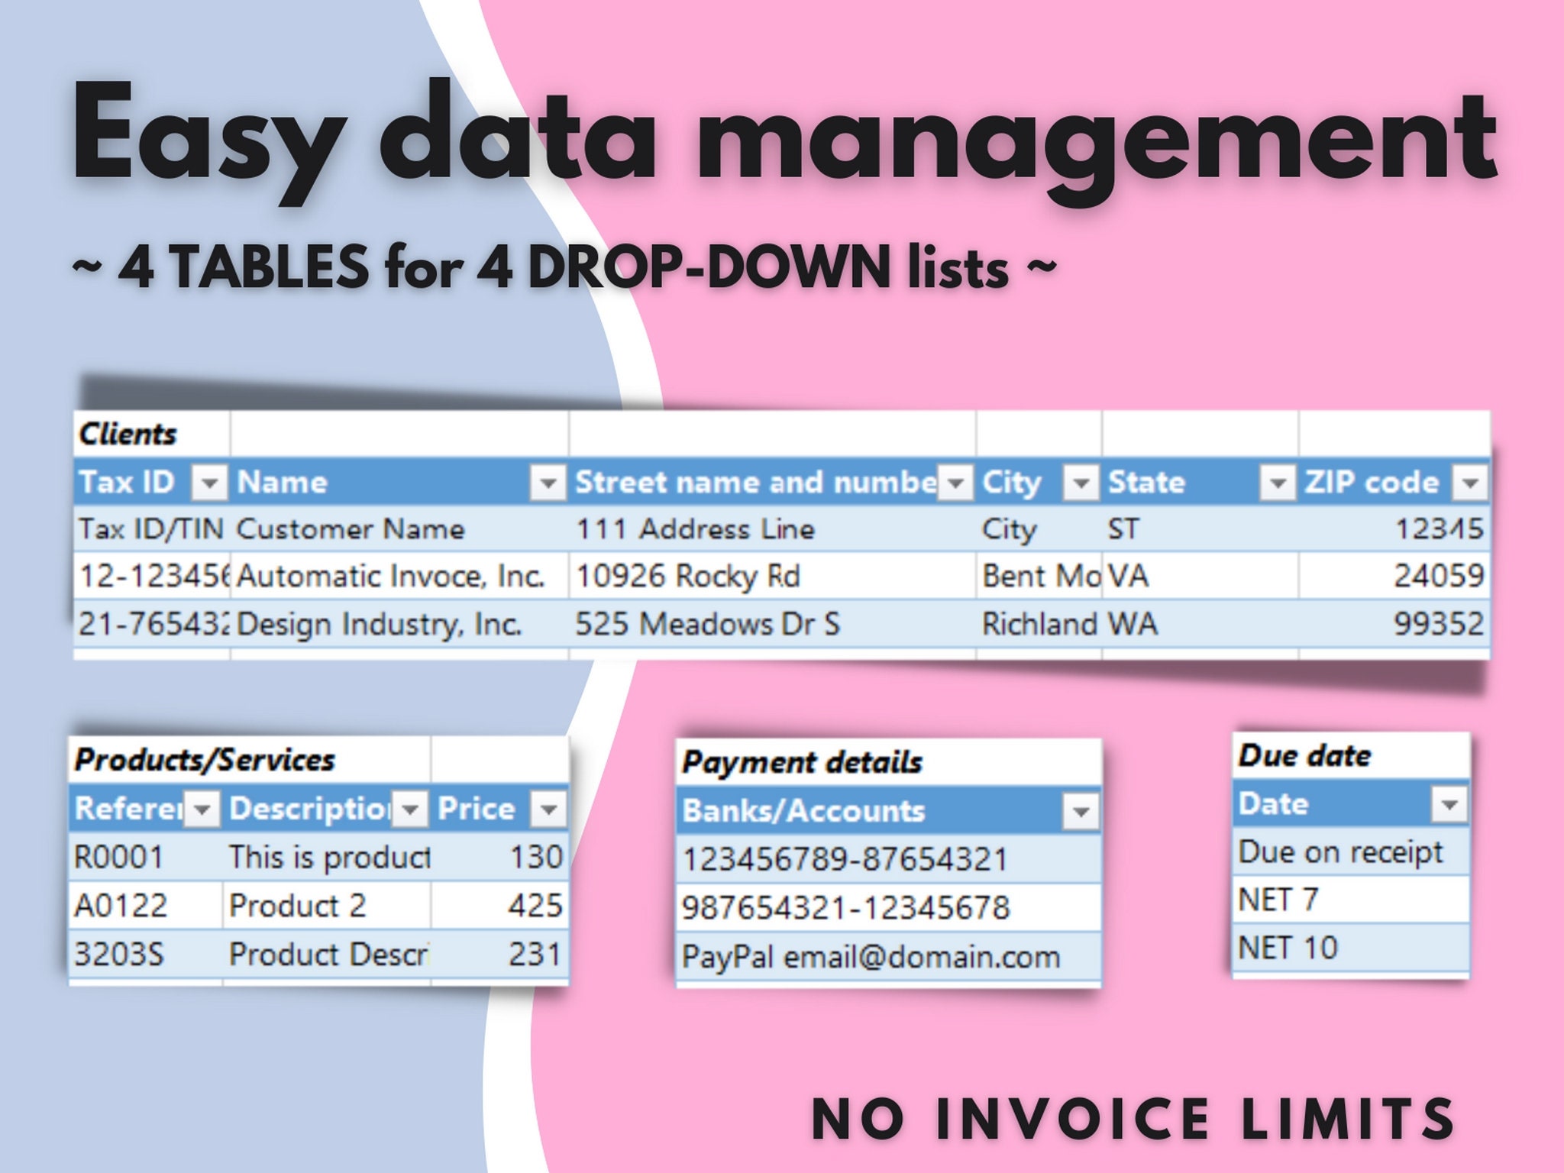Viewport: 1564px width, 1173px height.
Task: Click the ZIP code filter arrow
Action: pyautogui.click(x=1468, y=482)
